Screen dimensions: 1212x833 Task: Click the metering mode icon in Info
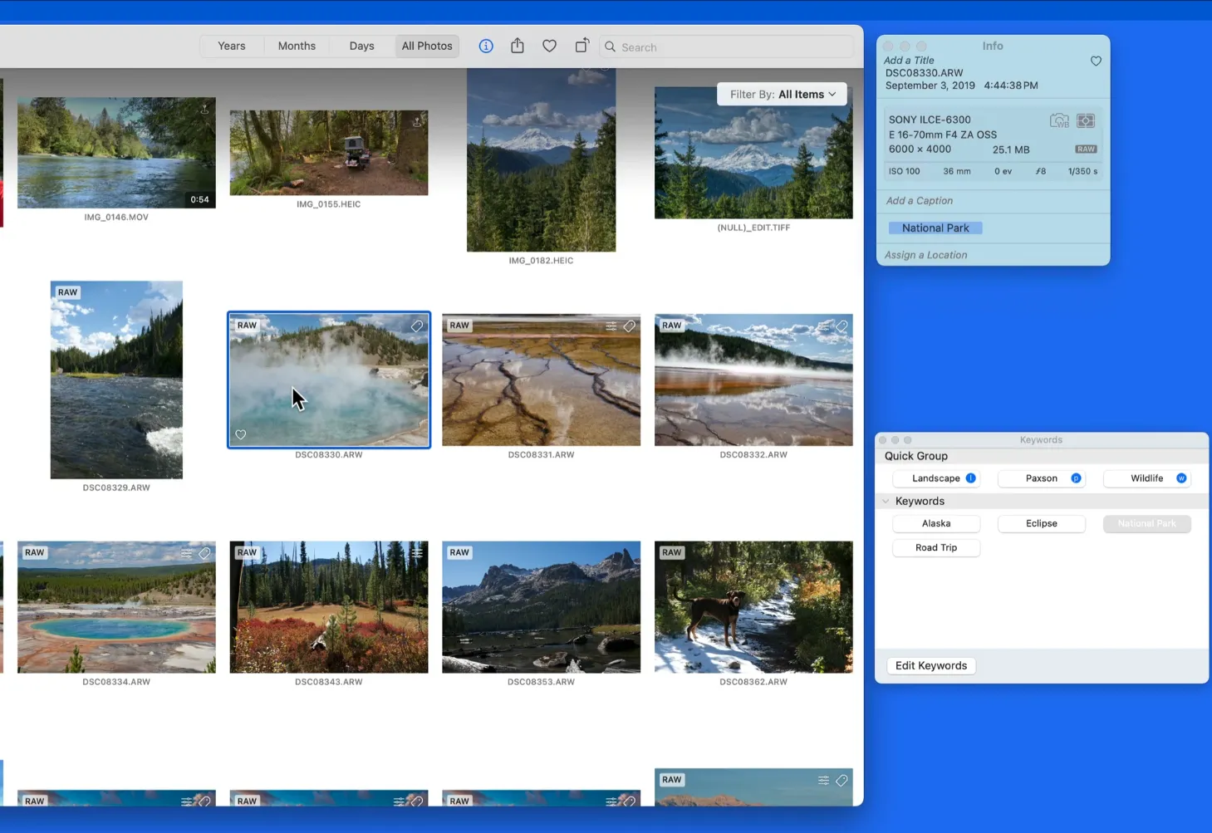tap(1086, 121)
